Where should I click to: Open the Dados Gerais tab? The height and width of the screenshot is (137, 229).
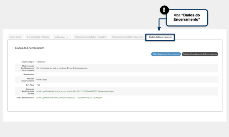coord(16,37)
